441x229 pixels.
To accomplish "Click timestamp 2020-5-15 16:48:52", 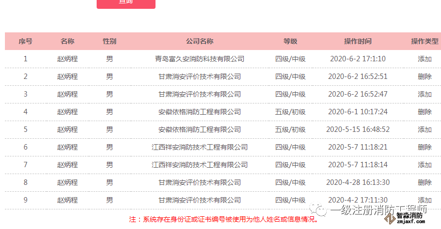I will pos(358,129).
